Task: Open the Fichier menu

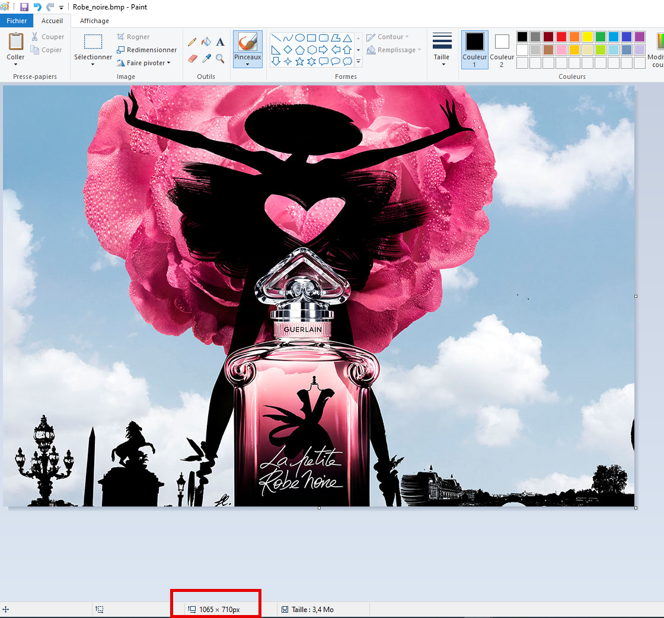Action: click(x=17, y=21)
